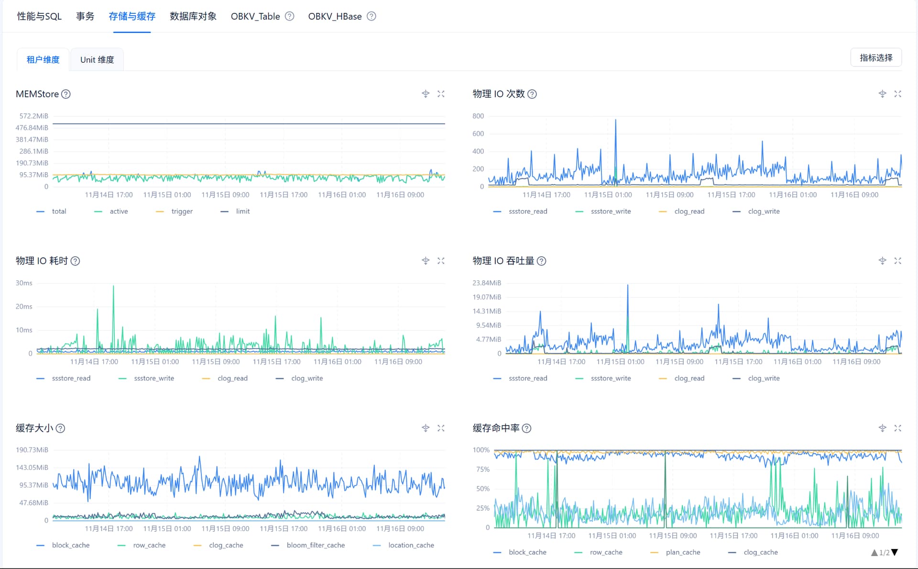Expand the 物理 IO 耗时 chart to fullscreen

[441, 261]
